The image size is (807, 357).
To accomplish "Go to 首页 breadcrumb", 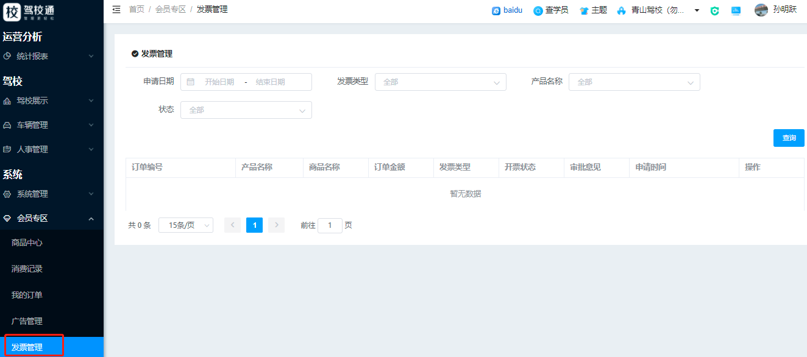I will (x=137, y=10).
